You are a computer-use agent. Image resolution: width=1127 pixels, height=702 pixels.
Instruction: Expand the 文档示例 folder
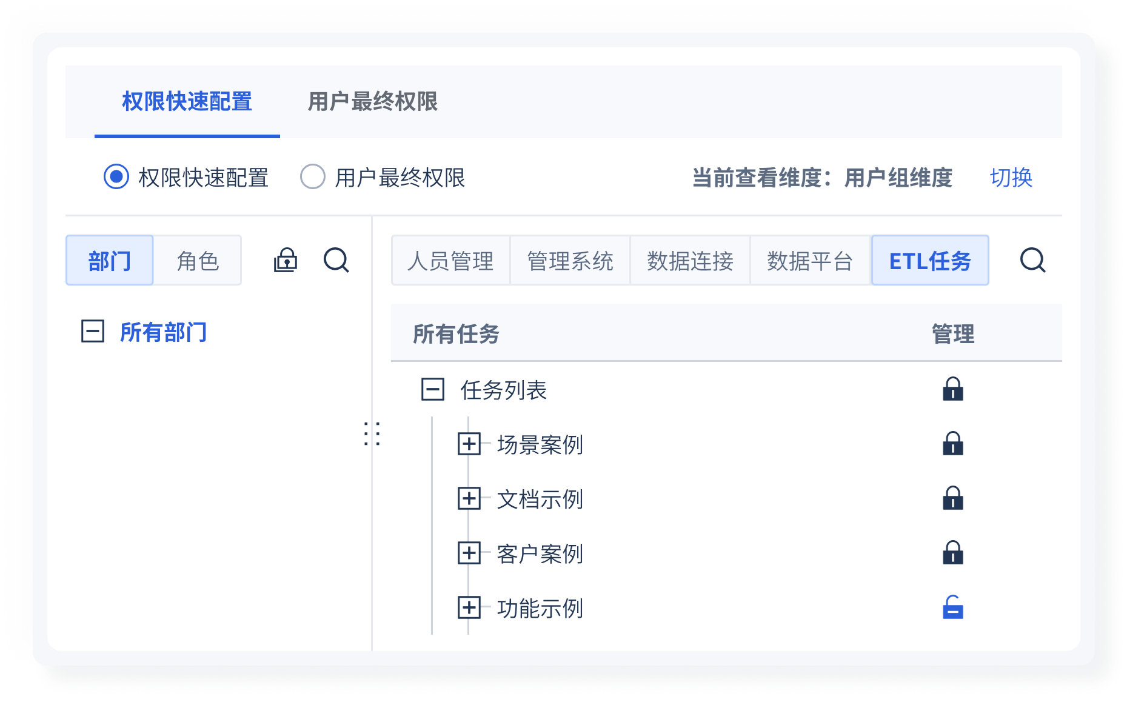(x=469, y=498)
